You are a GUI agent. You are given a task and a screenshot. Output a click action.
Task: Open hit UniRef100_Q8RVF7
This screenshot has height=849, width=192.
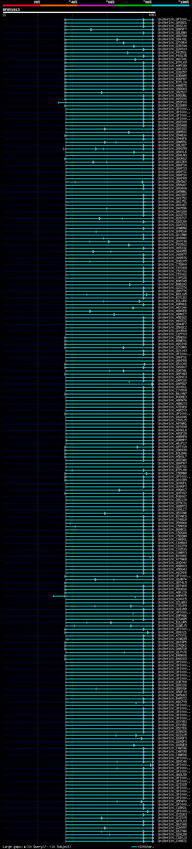pos(172,29)
